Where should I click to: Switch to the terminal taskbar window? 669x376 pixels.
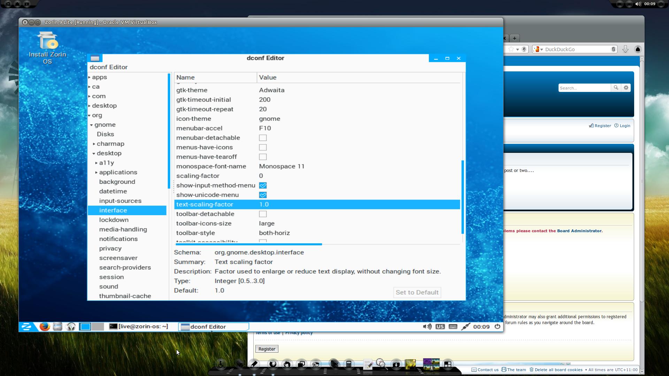tap(139, 327)
